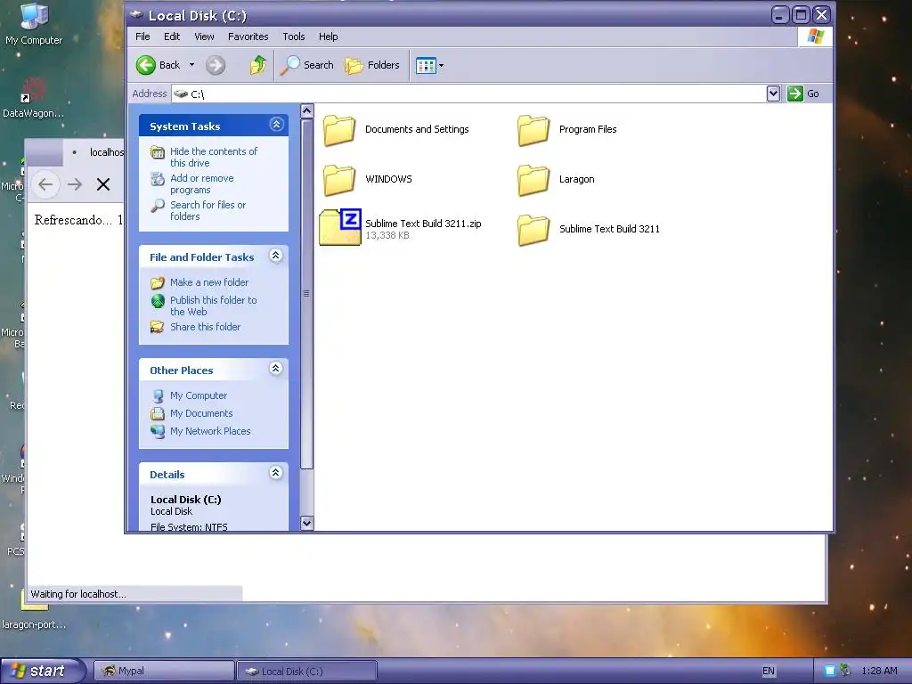Click the Add or remove programs icon
The image size is (912, 684).
click(x=158, y=178)
